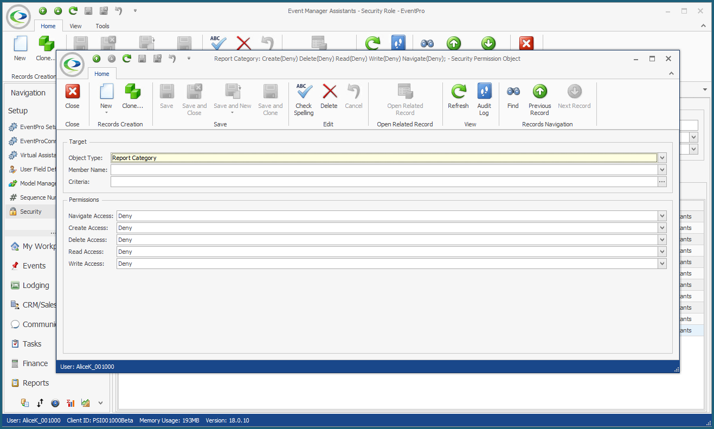Click the Member Name input field

384,170
